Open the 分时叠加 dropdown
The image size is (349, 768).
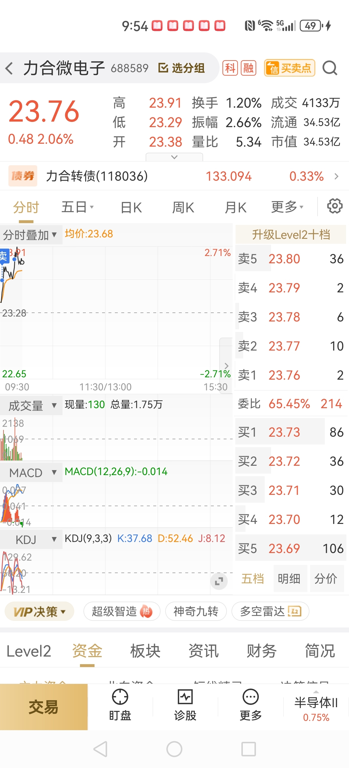coord(31,235)
